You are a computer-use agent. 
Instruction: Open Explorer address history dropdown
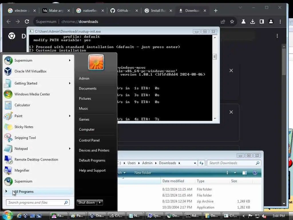[x=195, y=163]
